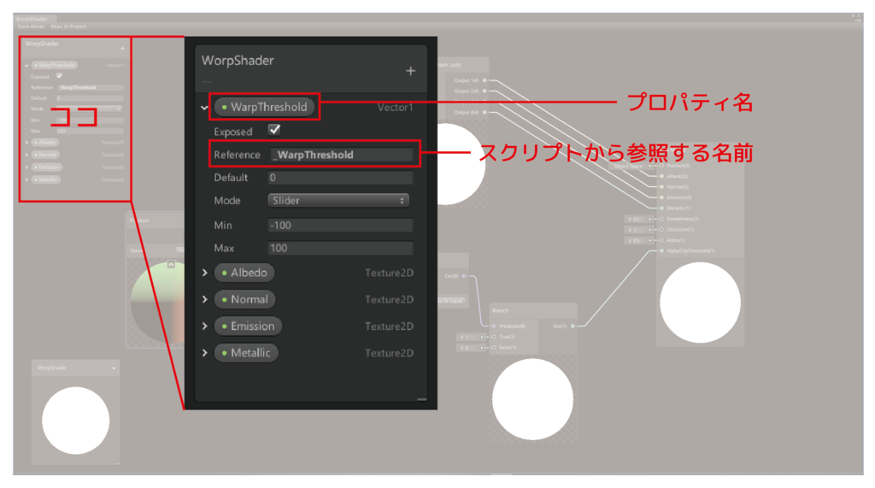Click the Texture2D label in enlarged Albedo row
The height and width of the screenshot is (488, 875).
[389, 273]
